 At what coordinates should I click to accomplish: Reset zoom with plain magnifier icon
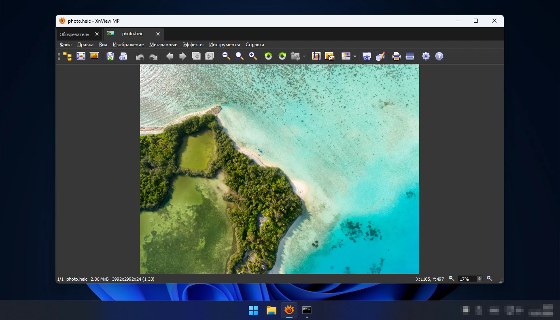[x=240, y=56]
